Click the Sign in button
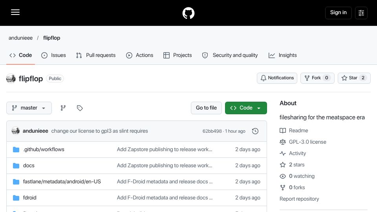 338,13
